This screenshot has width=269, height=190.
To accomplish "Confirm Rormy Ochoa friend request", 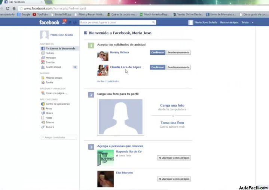I will pos(158,52).
